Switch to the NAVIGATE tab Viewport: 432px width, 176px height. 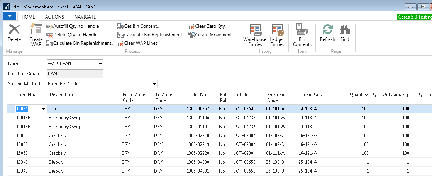85,17
